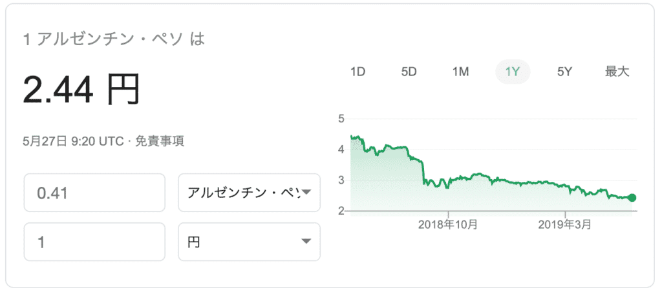Select the 1D time range tab

pos(358,72)
